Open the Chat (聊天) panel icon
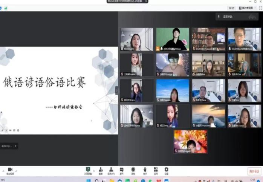The height and width of the screenshot is (182, 263). point(122,171)
